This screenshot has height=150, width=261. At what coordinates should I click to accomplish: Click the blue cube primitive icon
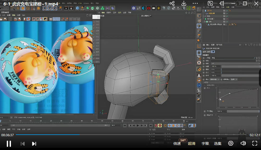(x=77, y=8)
